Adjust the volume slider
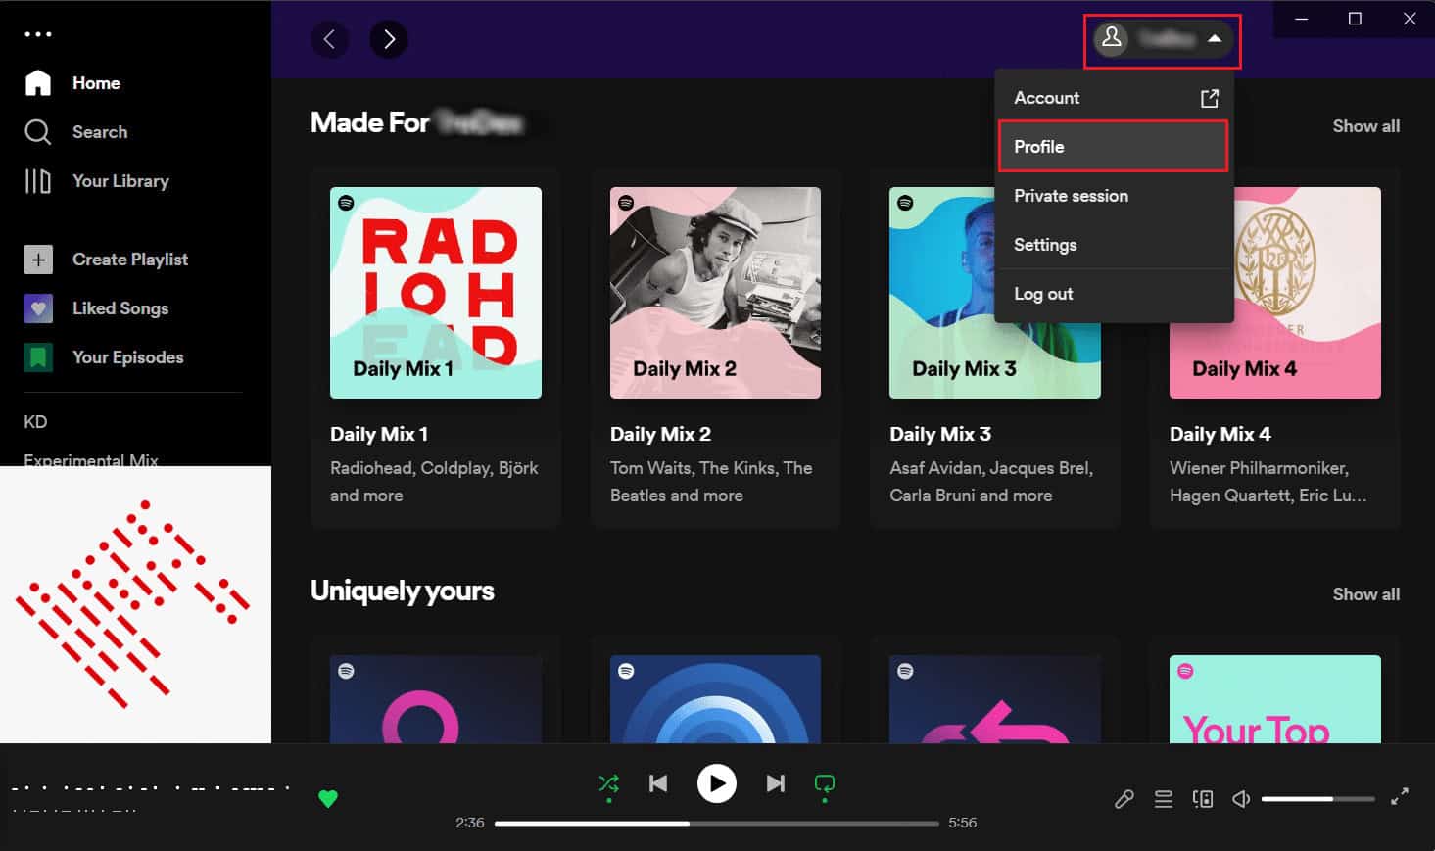Screen dimensions: 1435x851 [x=1318, y=799]
